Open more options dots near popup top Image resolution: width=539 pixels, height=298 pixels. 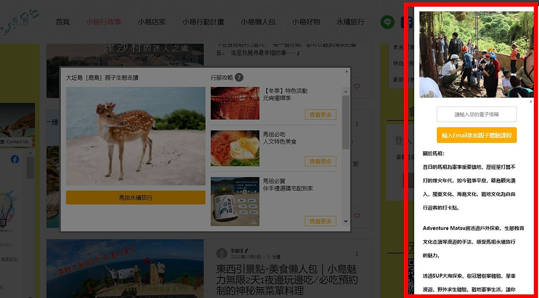pyautogui.click(x=357, y=124)
